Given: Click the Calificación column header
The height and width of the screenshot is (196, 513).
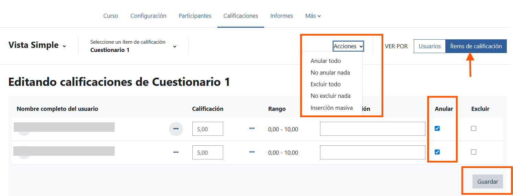Looking at the screenshot, I should click(x=208, y=109).
